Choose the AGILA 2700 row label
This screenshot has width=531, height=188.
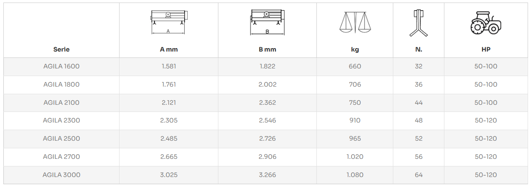61,157
